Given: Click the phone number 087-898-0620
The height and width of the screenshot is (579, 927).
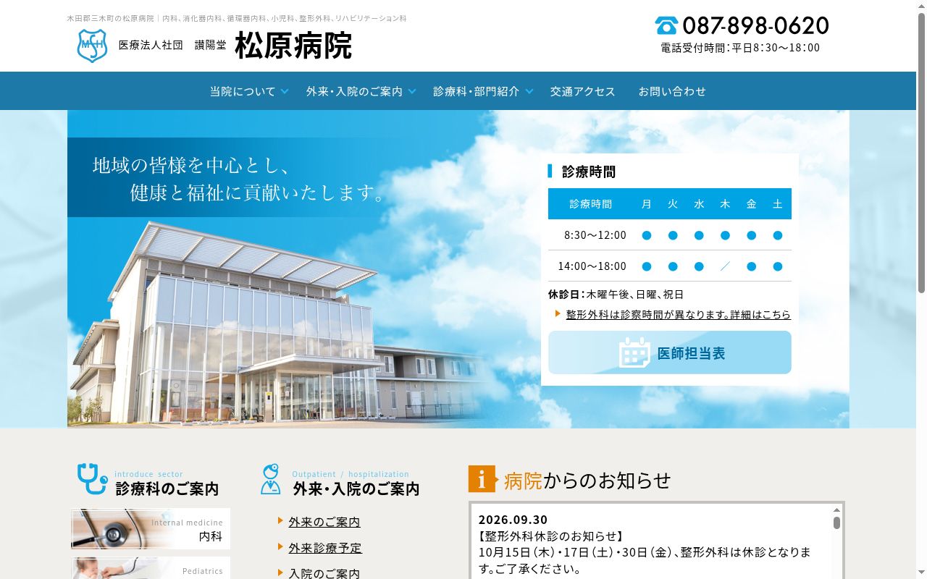Looking at the screenshot, I should tap(755, 26).
